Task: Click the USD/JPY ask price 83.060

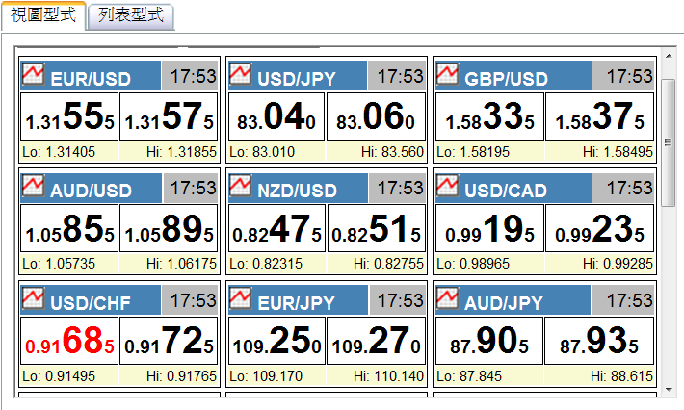Action: 376,116
